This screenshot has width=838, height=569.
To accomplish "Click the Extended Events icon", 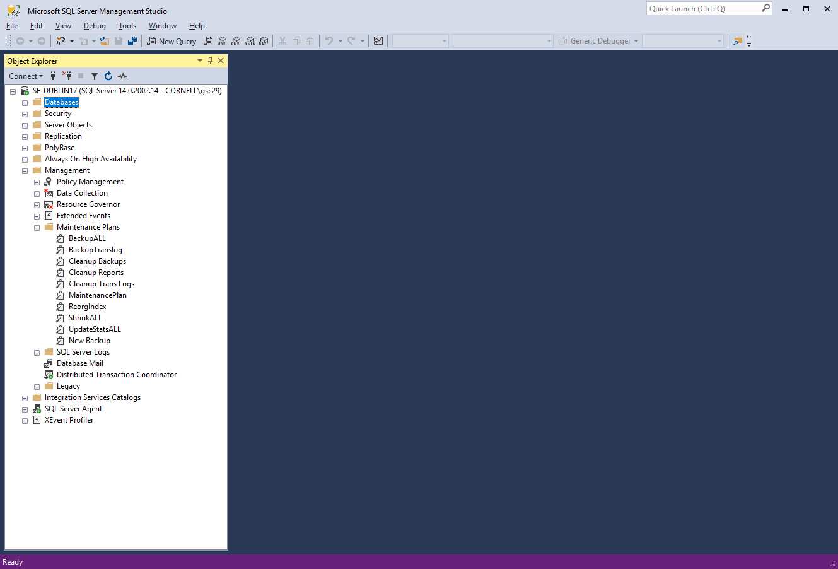I will [49, 216].
